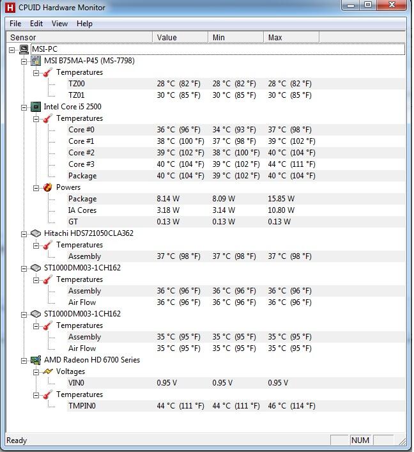414x452 pixels.
Task: Open the View menu
Action: 59,24
